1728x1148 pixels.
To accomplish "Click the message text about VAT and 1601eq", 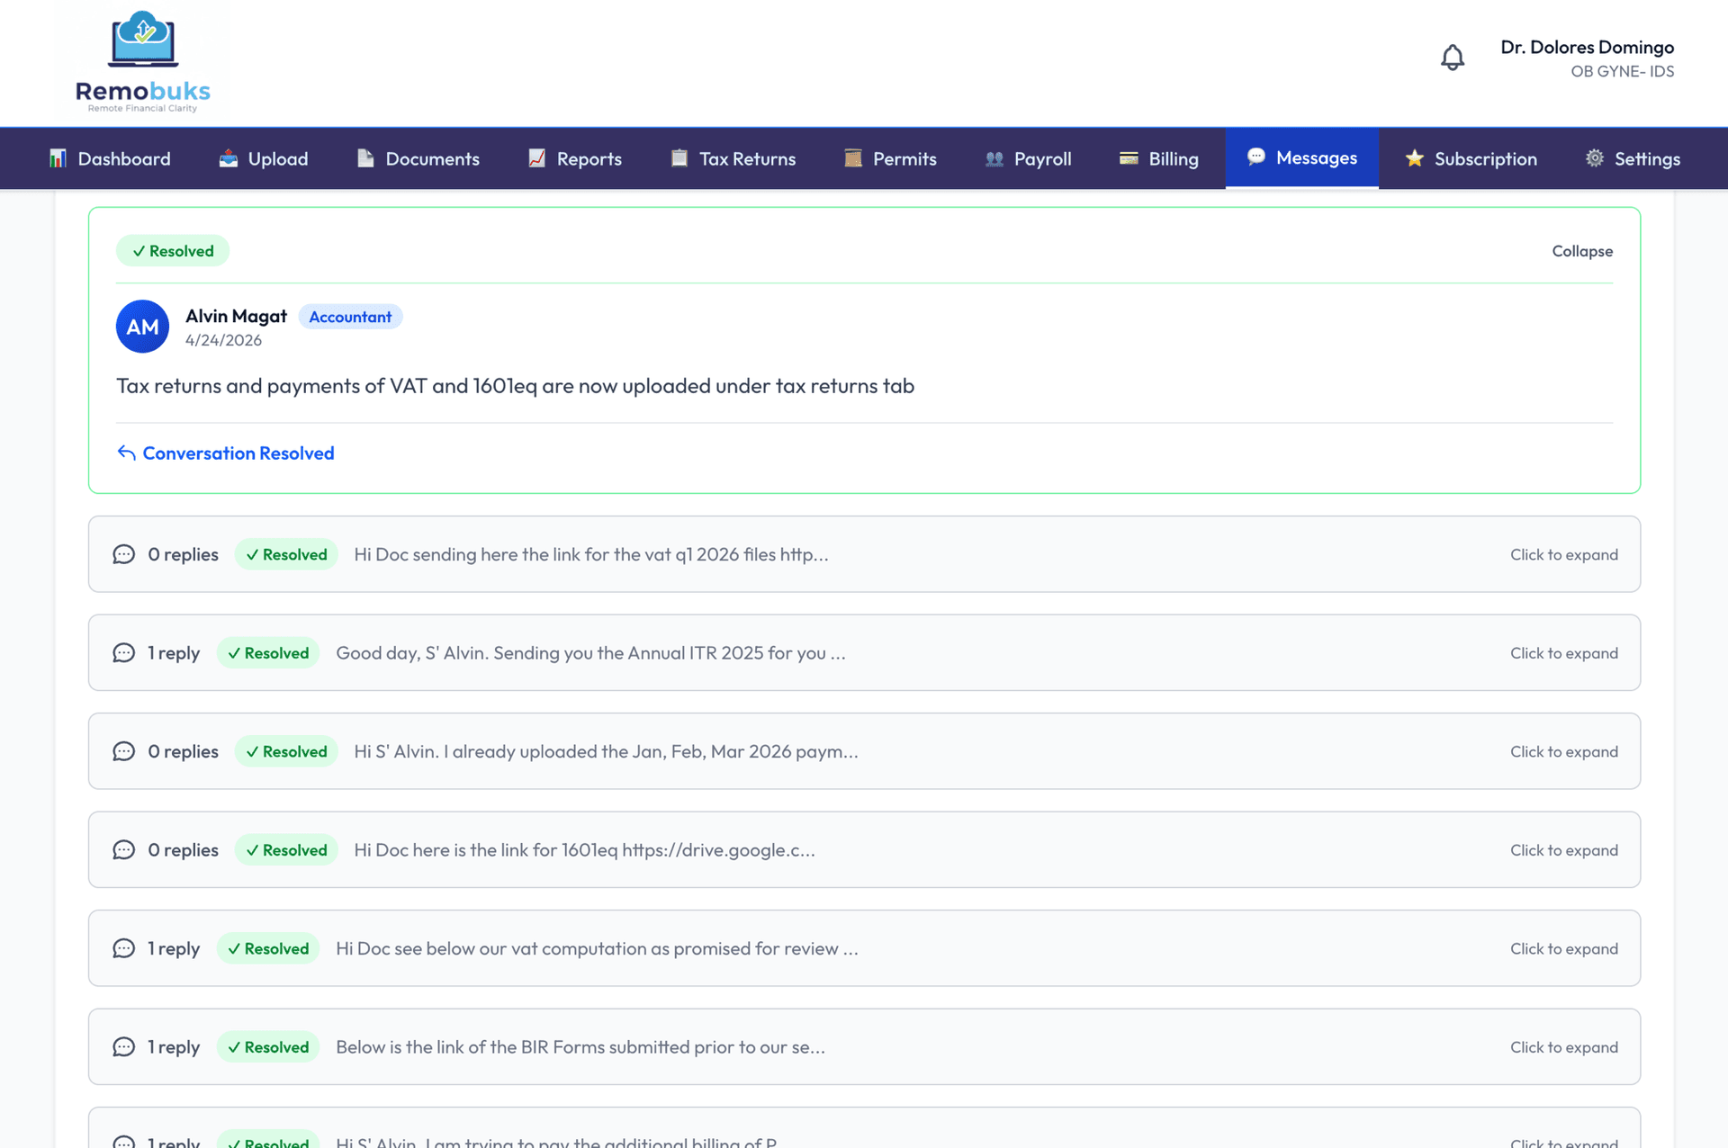I will click(x=515, y=386).
